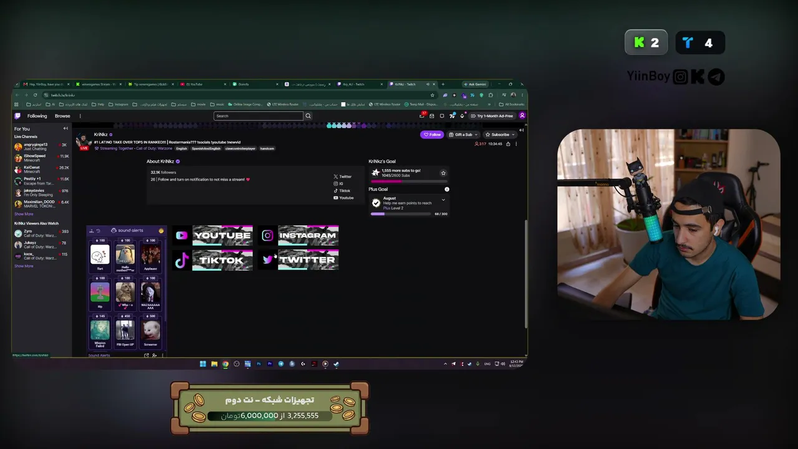
Task: Switch to the Gmail browser tab
Action: click(47, 84)
